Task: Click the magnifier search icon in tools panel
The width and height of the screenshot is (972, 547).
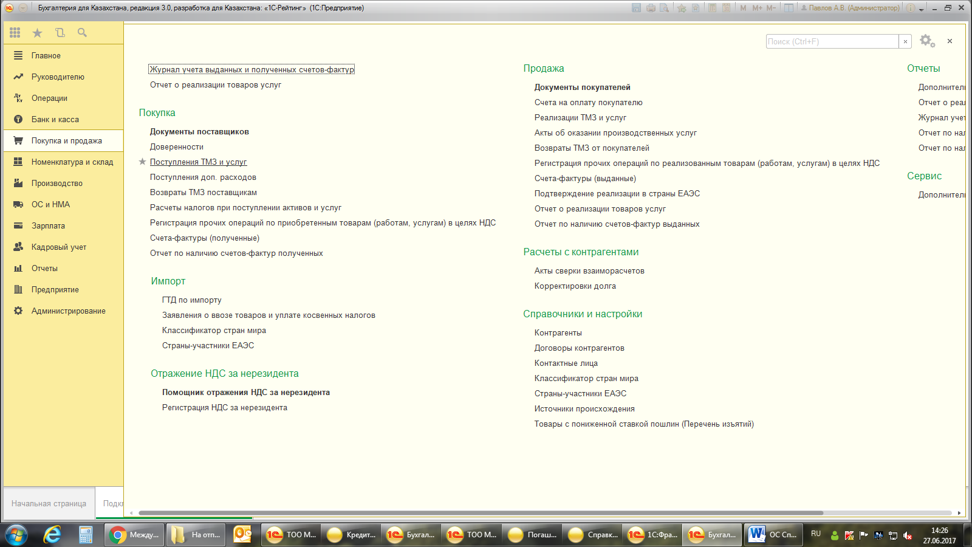Action: click(x=82, y=33)
